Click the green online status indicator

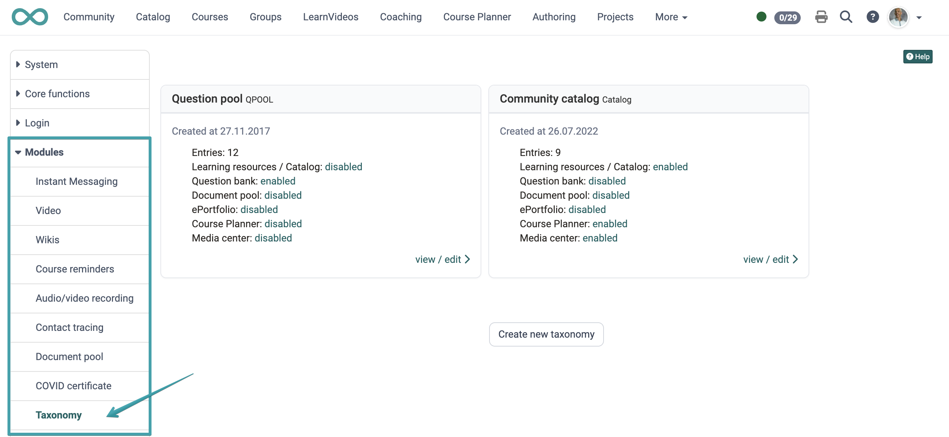pyautogui.click(x=761, y=17)
